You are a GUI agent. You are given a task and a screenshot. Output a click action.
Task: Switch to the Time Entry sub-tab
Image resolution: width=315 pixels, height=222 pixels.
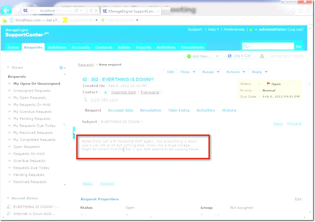coord(178,110)
